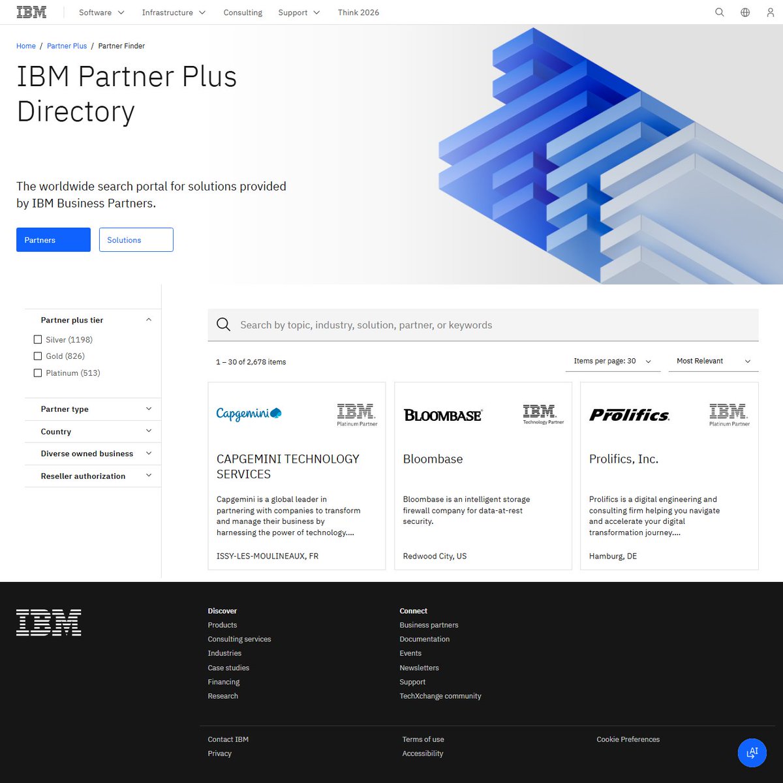Screen dimensions: 783x783
Task: Open the Software menu
Action: coord(101,12)
